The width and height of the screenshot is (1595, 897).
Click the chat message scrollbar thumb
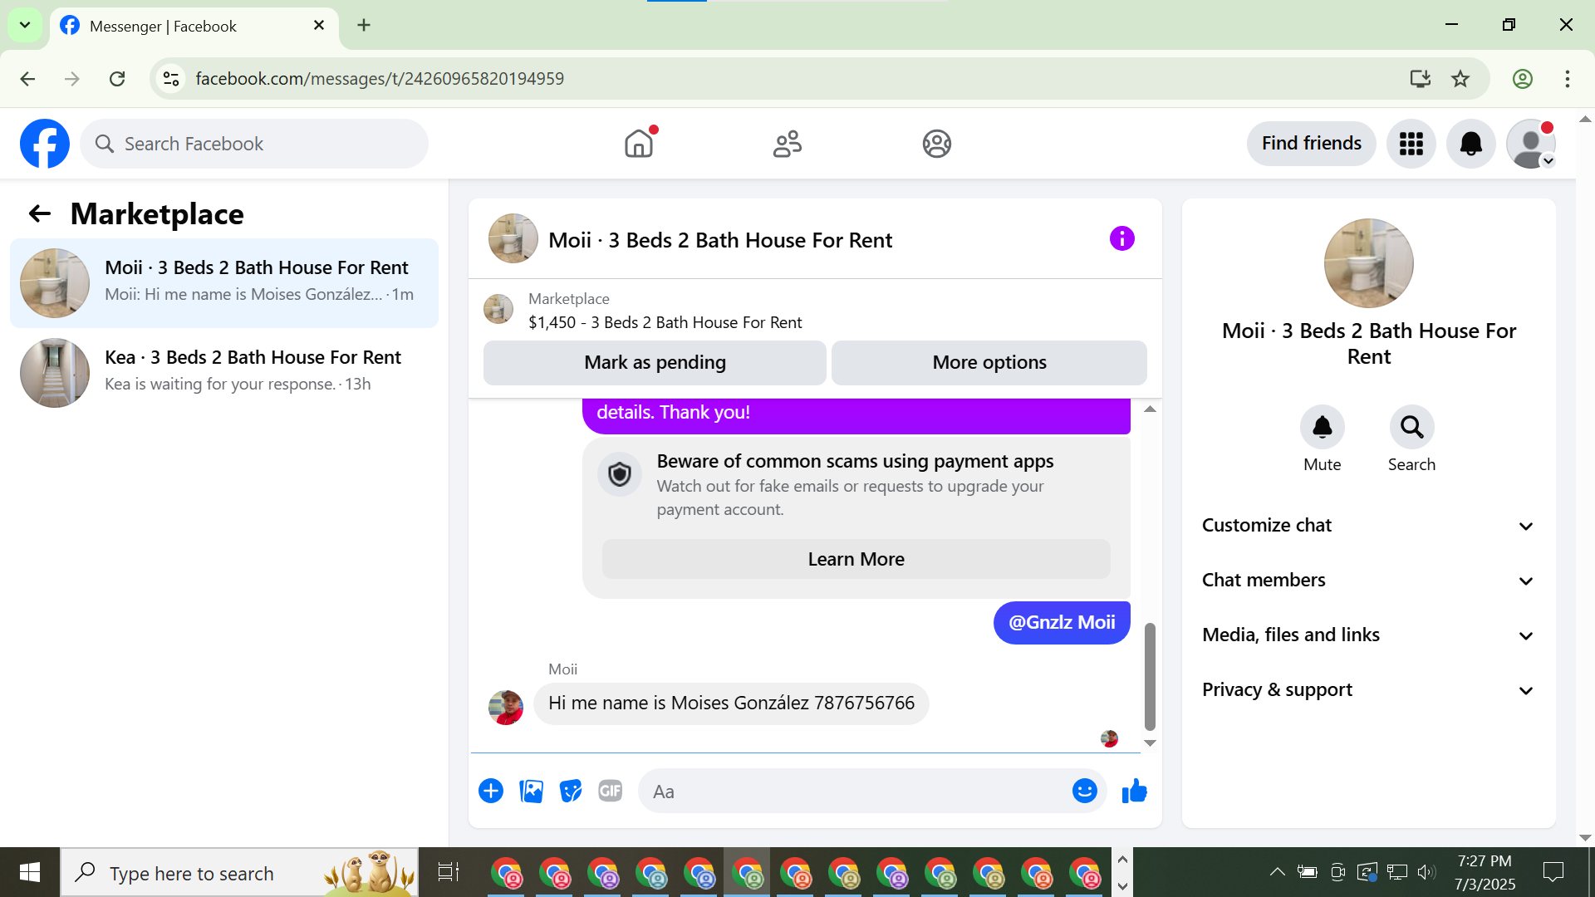[x=1150, y=677]
